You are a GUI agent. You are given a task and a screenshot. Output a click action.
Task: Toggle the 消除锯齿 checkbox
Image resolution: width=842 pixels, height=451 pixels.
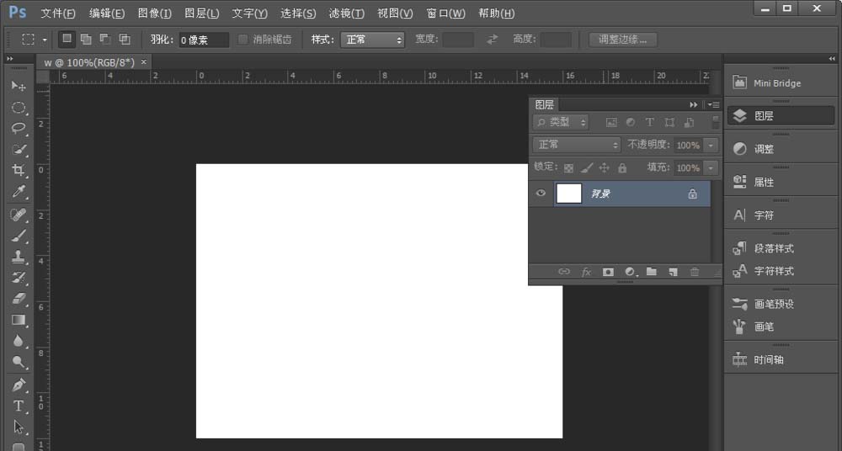coord(243,40)
